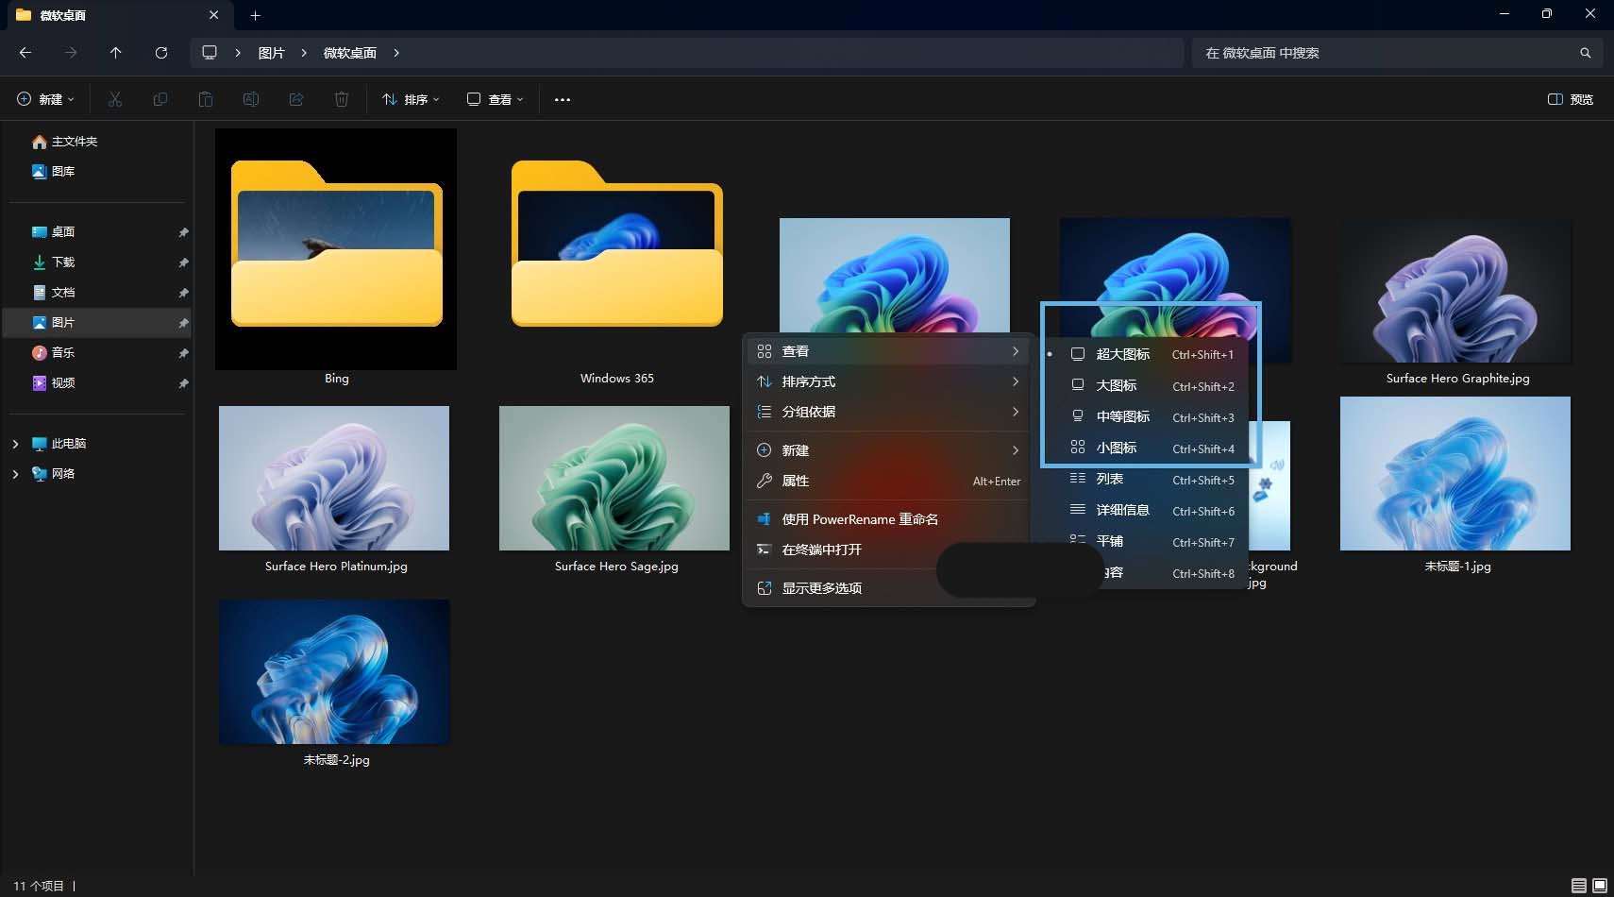The image size is (1614, 897).
Task: Click 属性 in the context menu
Action: 794,481
